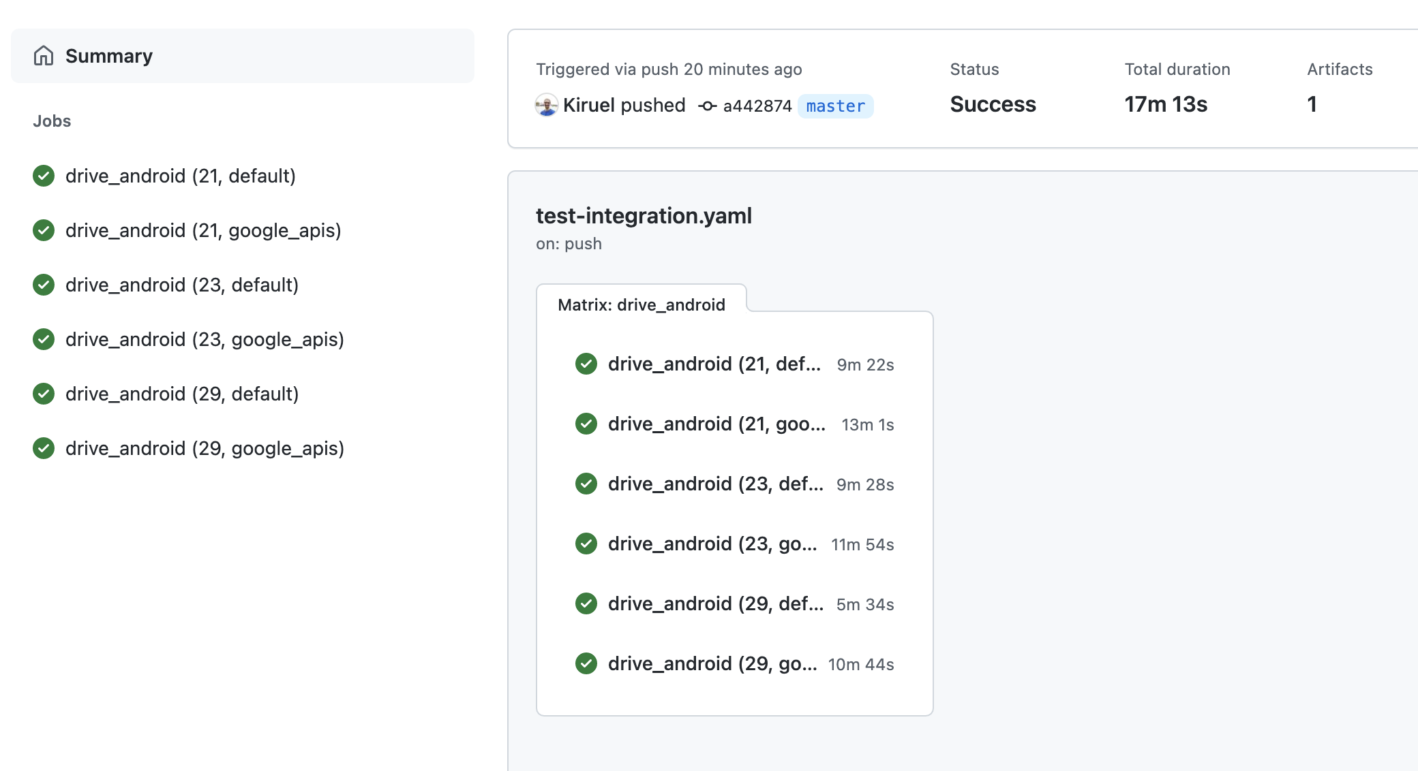Screen dimensions: 1418x771
Task: Open sidebar job drive_android (21, default)
Action: 181,176
